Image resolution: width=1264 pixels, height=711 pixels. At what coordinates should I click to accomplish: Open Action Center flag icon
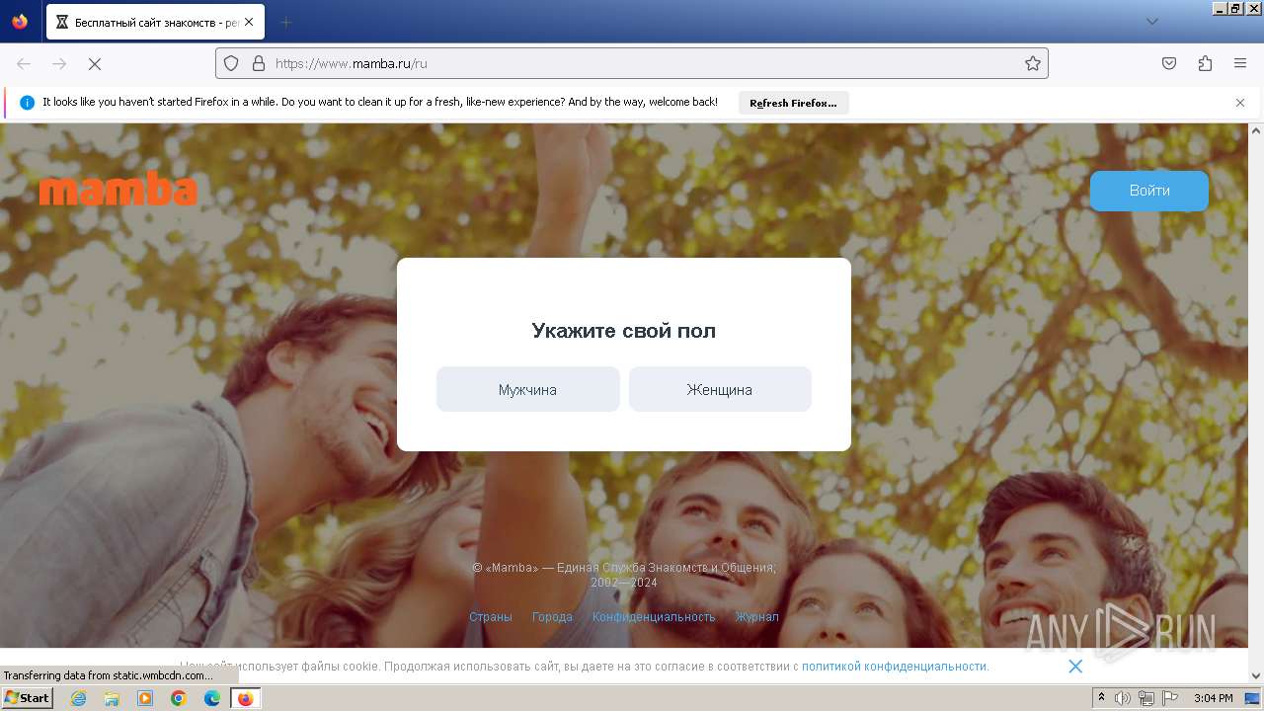coord(1170,698)
